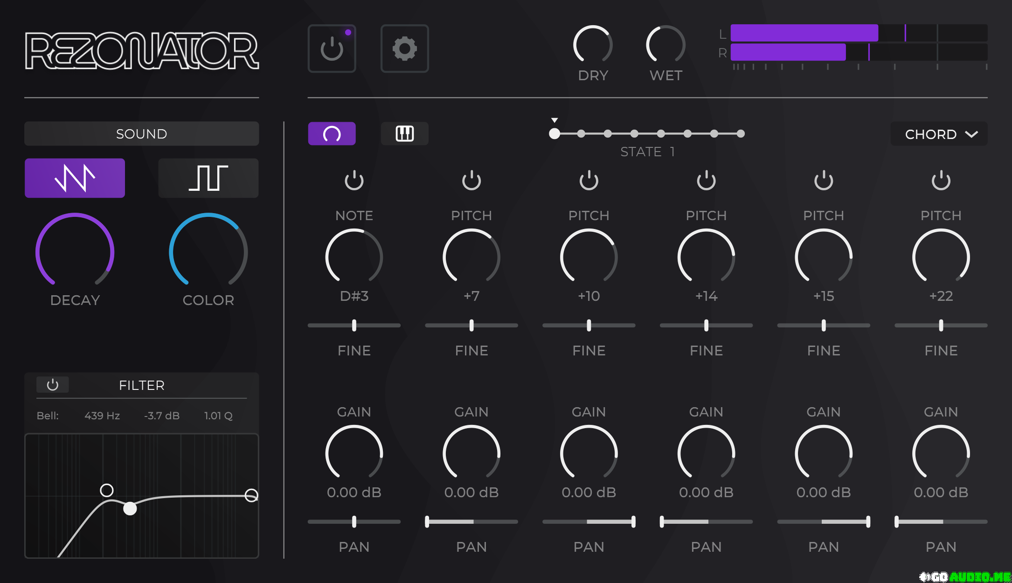Select the sawtooth waveform sound mode

coord(75,178)
